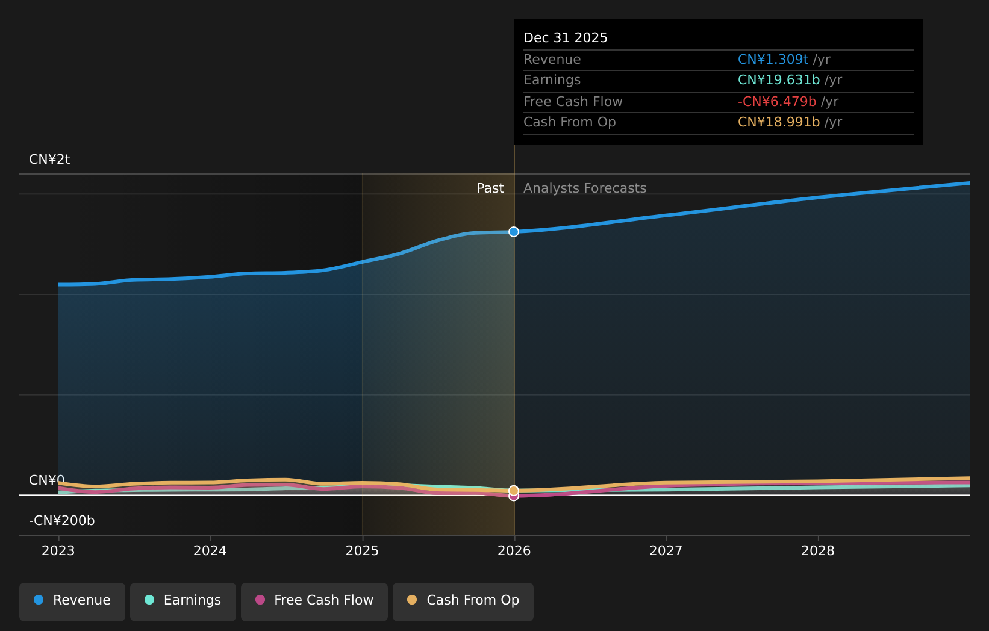989x631 pixels.
Task: Click the 2028 year on the axis
Action: 818,551
